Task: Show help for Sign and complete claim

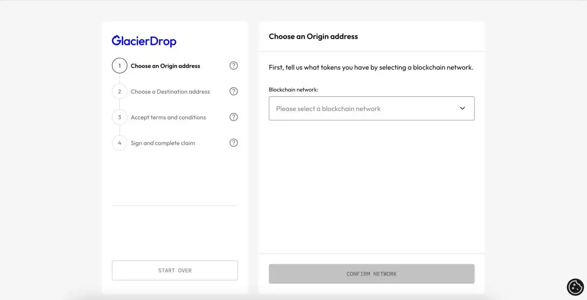Action: [x=234, y=143]
